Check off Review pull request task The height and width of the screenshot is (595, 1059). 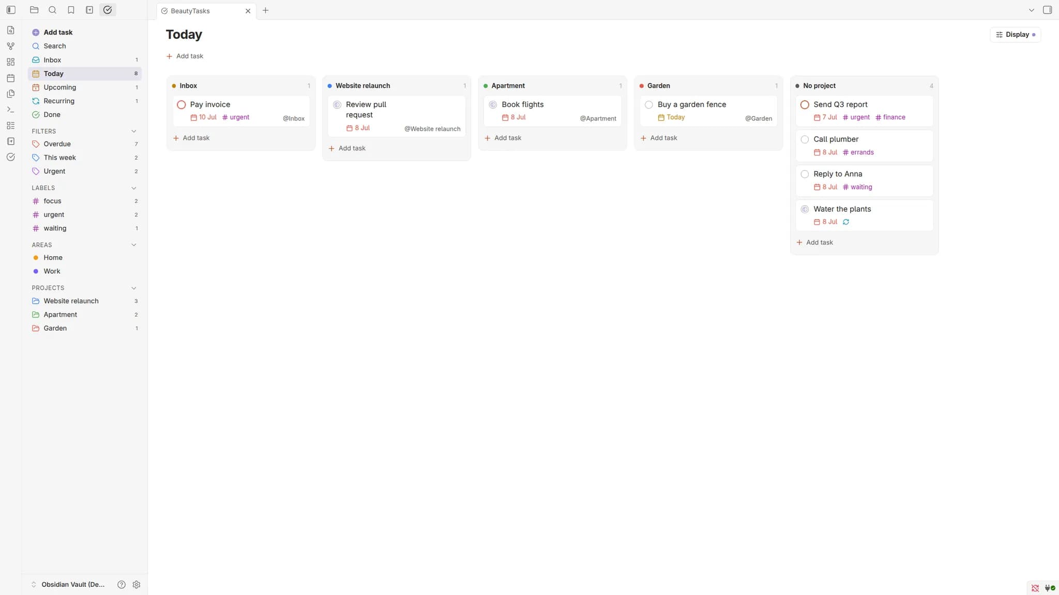tap(337, 105)
